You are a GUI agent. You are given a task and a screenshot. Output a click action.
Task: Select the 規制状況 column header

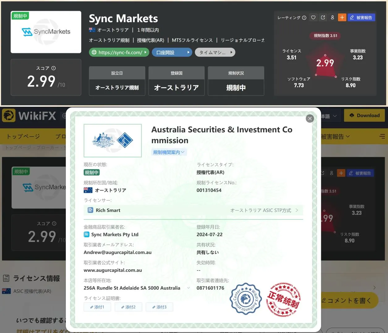coord(236,73)
